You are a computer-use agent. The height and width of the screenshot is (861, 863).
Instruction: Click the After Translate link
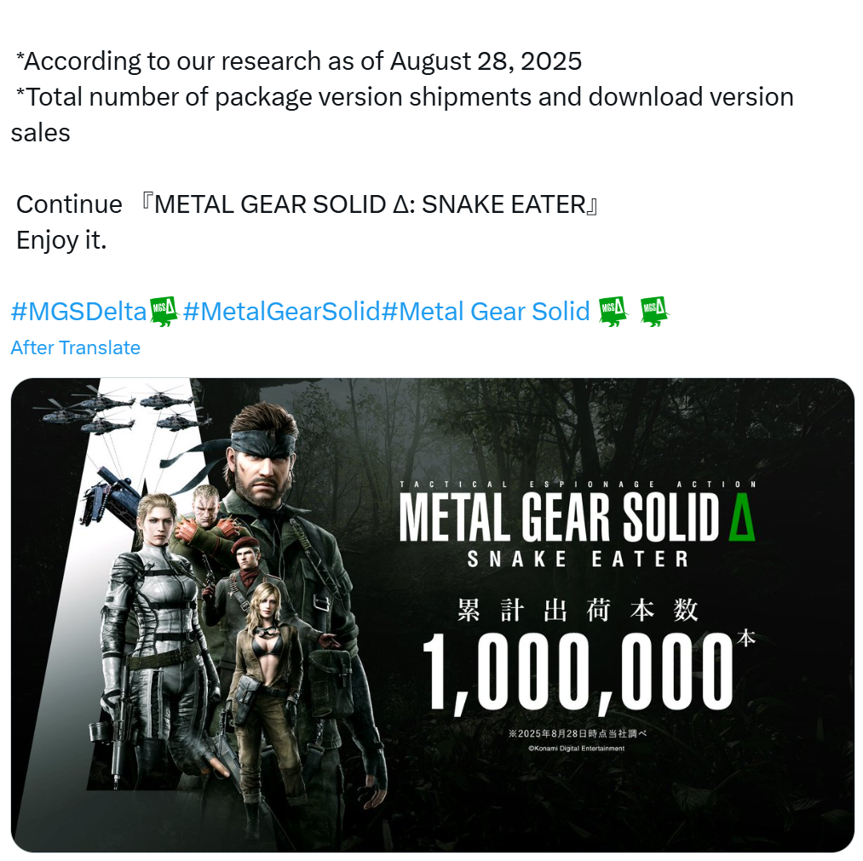[x=75, y=347]
